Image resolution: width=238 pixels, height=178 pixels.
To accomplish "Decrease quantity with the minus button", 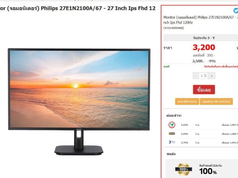I will (x=196, y=76).
